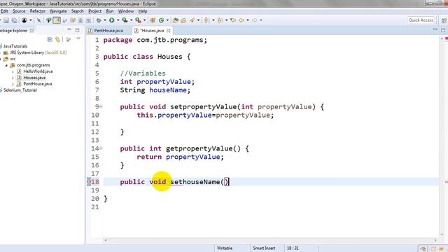Click the horizontal scrollbar right arrow
Viewport: 448px width, 252px height.
click(435, 241)
